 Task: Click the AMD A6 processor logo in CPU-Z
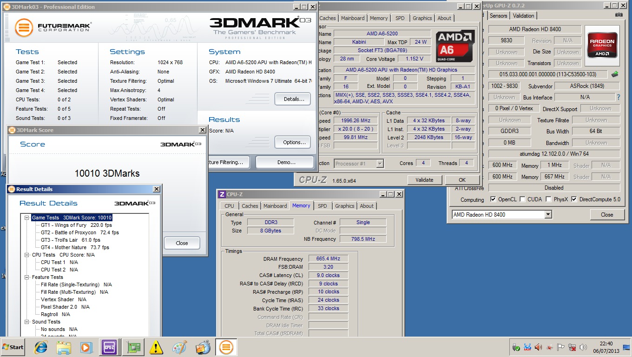(455, 46)
